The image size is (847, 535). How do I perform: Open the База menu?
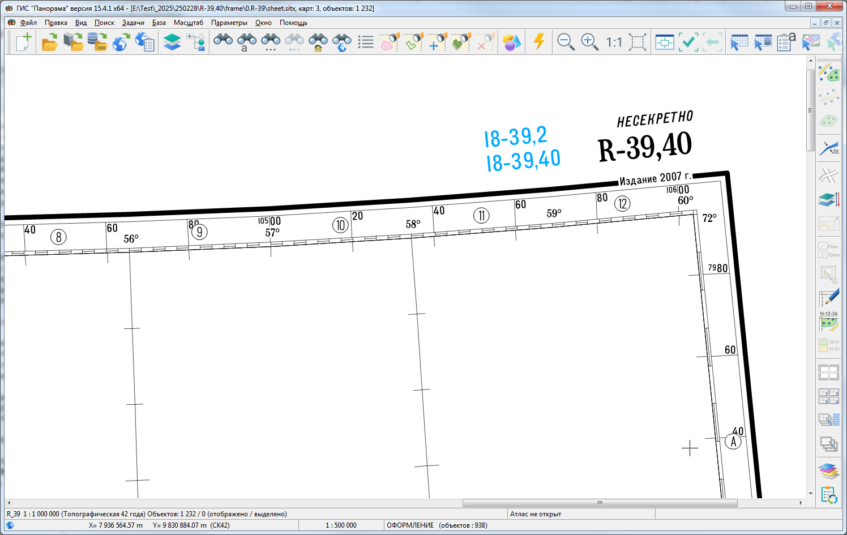pos(159,23)
